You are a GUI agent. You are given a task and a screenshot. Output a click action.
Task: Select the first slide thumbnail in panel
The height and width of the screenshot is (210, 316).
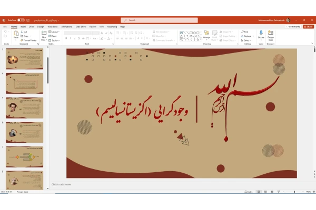point(17,59)
